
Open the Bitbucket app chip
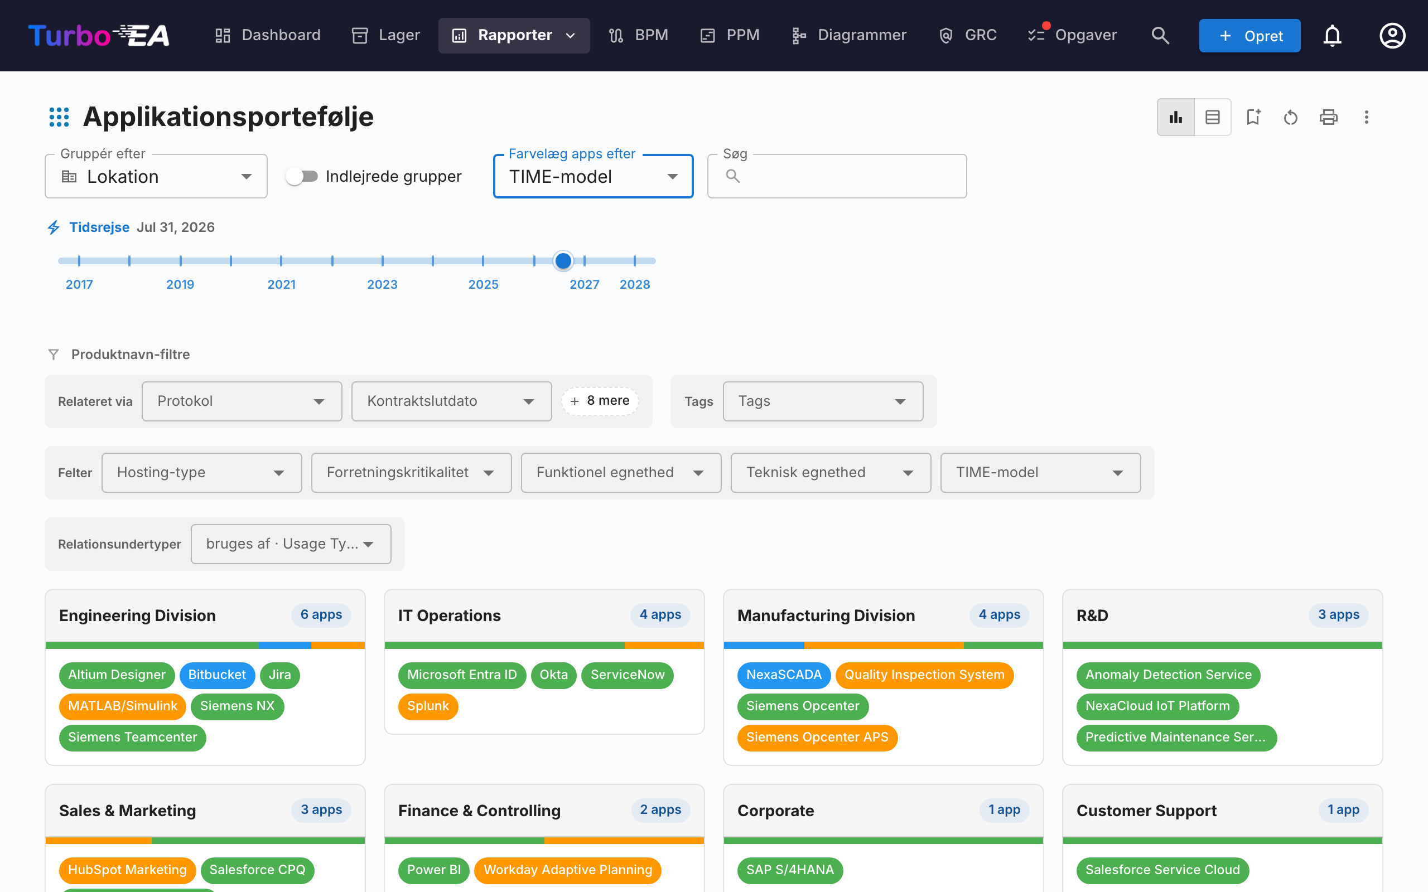[x=217, y=675]
